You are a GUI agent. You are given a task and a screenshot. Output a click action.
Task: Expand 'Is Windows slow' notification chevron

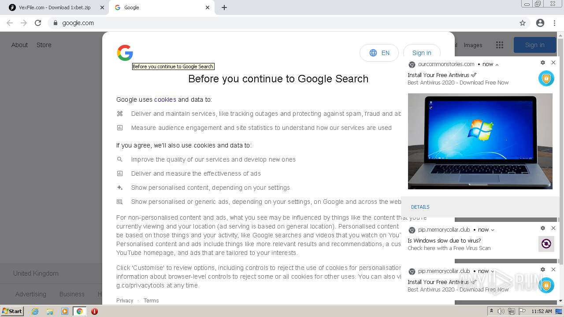tap(493, 230)
